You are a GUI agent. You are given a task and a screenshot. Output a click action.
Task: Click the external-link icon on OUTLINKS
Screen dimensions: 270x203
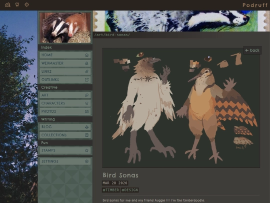(x=87, y=80)
